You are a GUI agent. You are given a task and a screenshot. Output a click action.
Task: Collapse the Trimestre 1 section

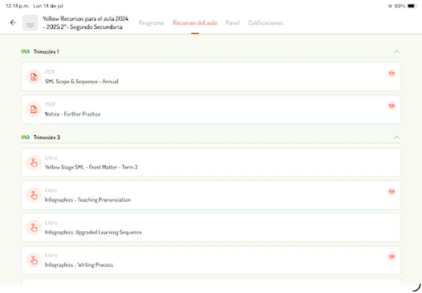click(x=397, y=51)
